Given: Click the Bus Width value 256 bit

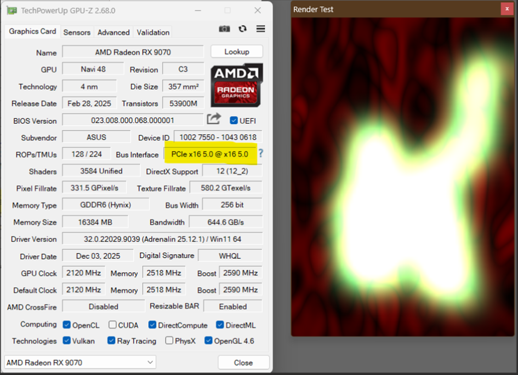Looking at the screenshot, I should coord(232,205).
